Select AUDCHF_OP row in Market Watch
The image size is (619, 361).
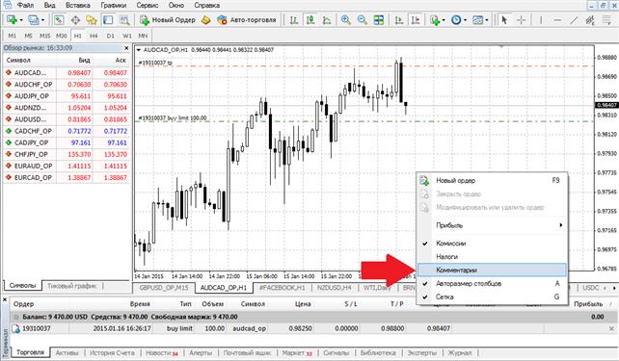67,85
